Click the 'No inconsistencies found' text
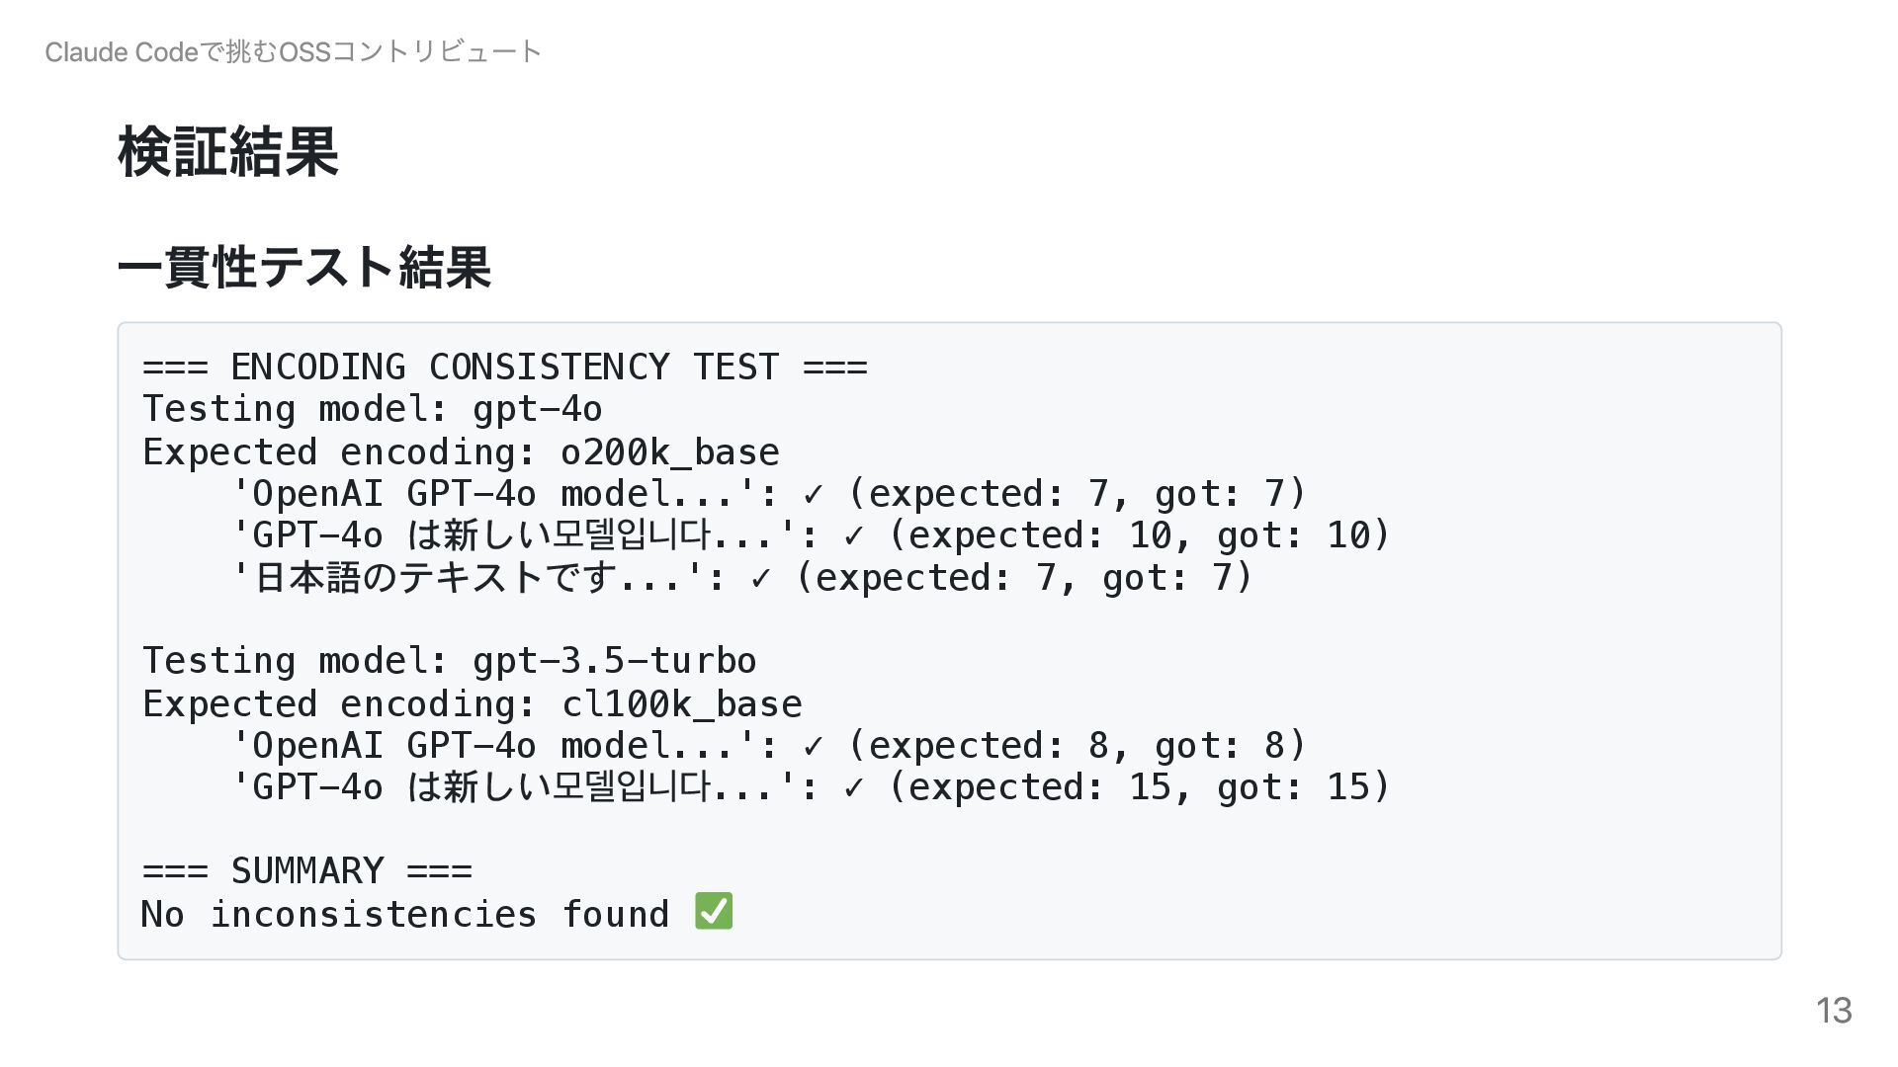1898x1067 pixels. [405, 915]
